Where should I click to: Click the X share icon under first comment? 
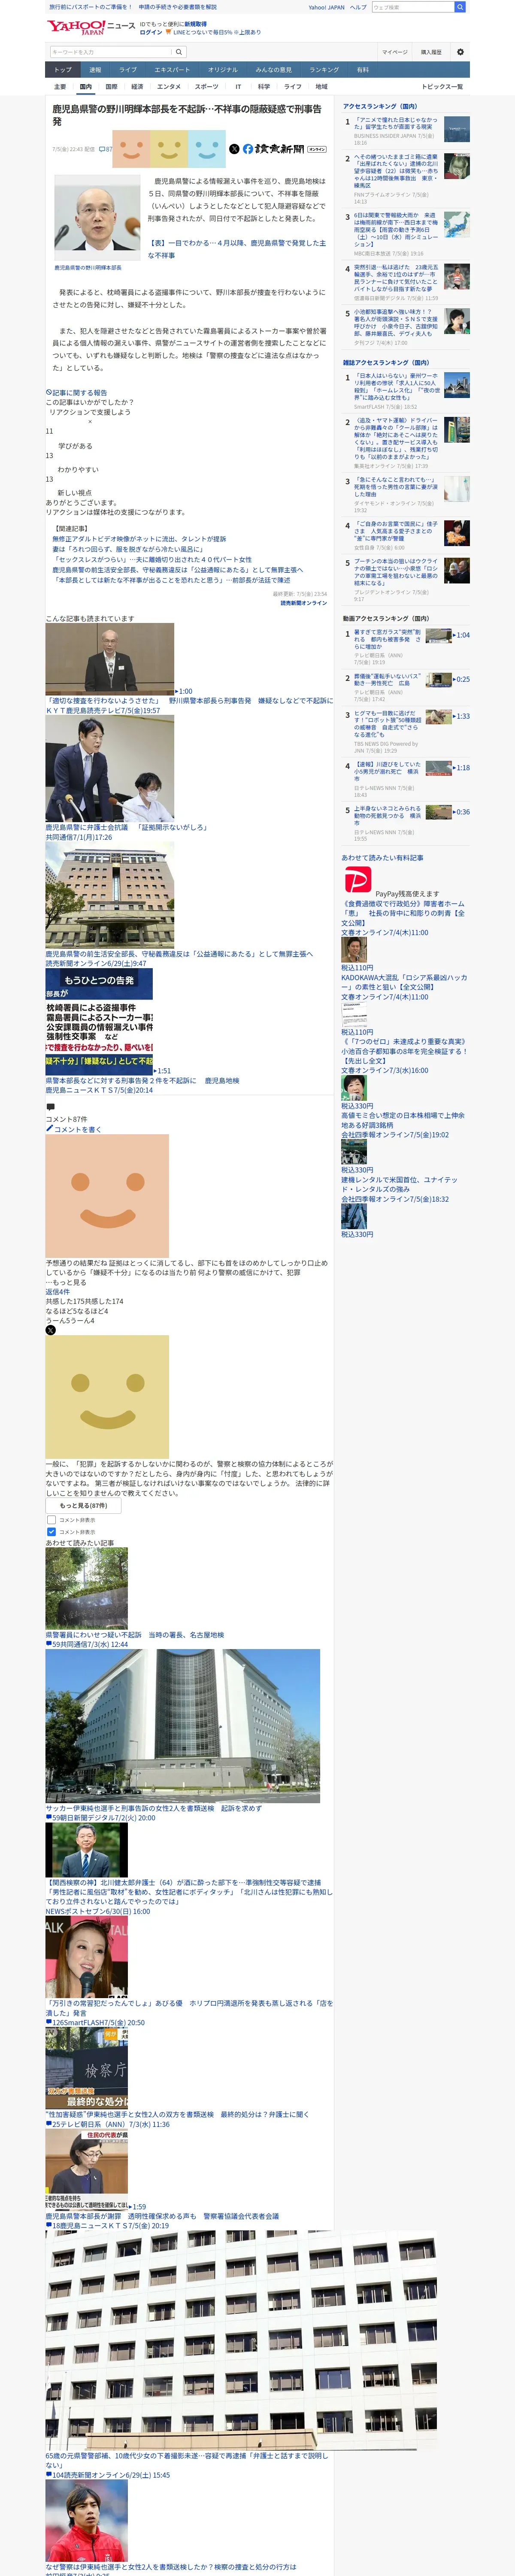(x=50, y=1330)
